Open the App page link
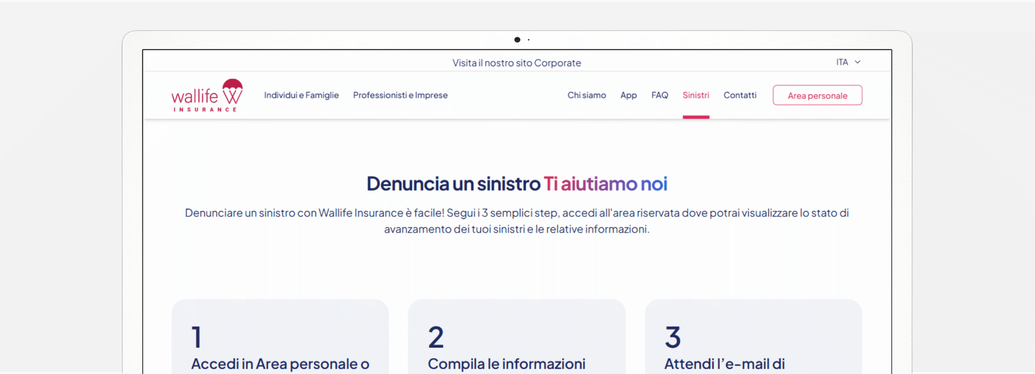The width and height of the screenshot is (1035, 374). point(629,95)
